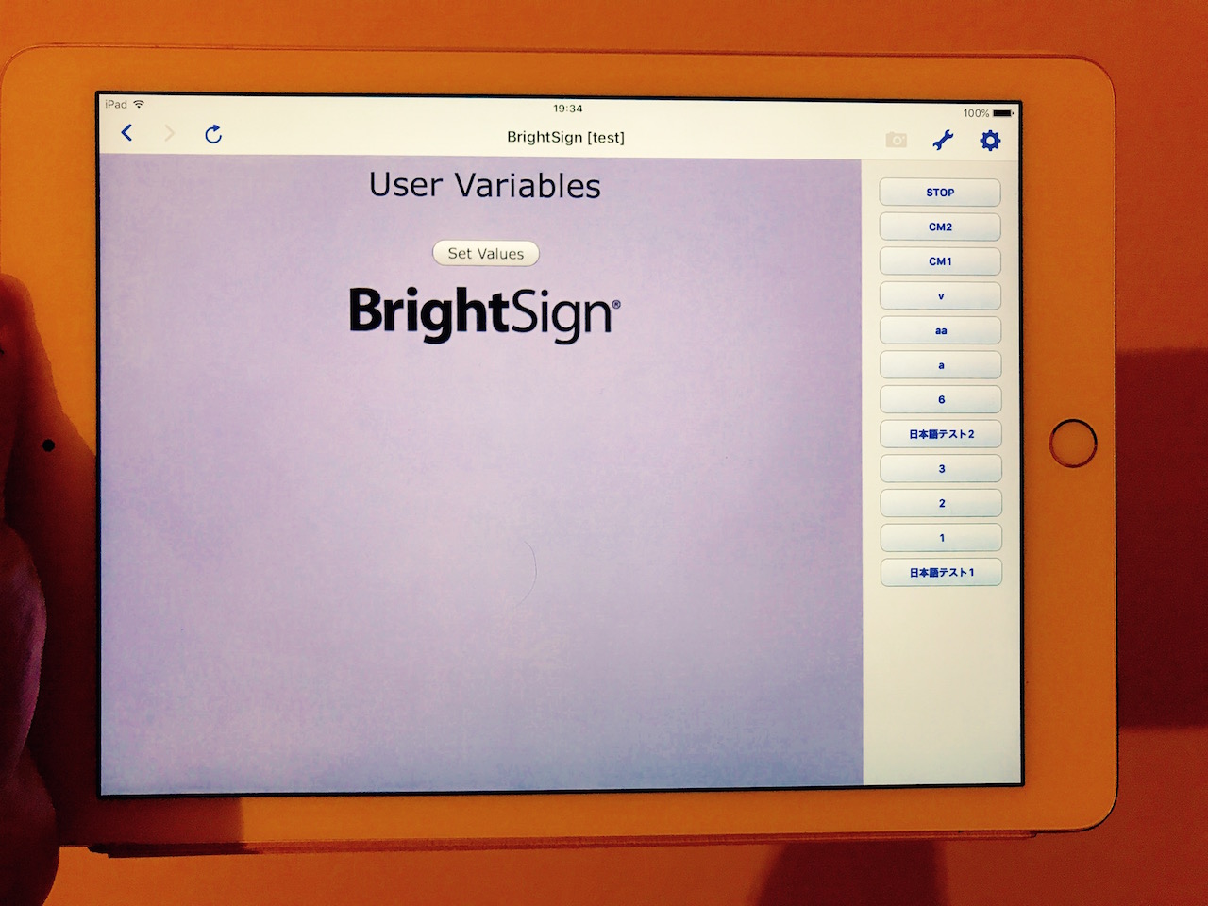The image size is (1208, 906).
Task: Select the 日本語テスト2 button
Action: click(941, 434)
